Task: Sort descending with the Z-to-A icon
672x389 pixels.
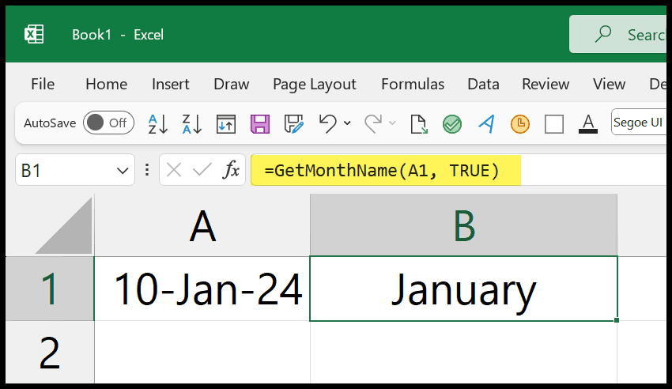Action: (191, 124)
